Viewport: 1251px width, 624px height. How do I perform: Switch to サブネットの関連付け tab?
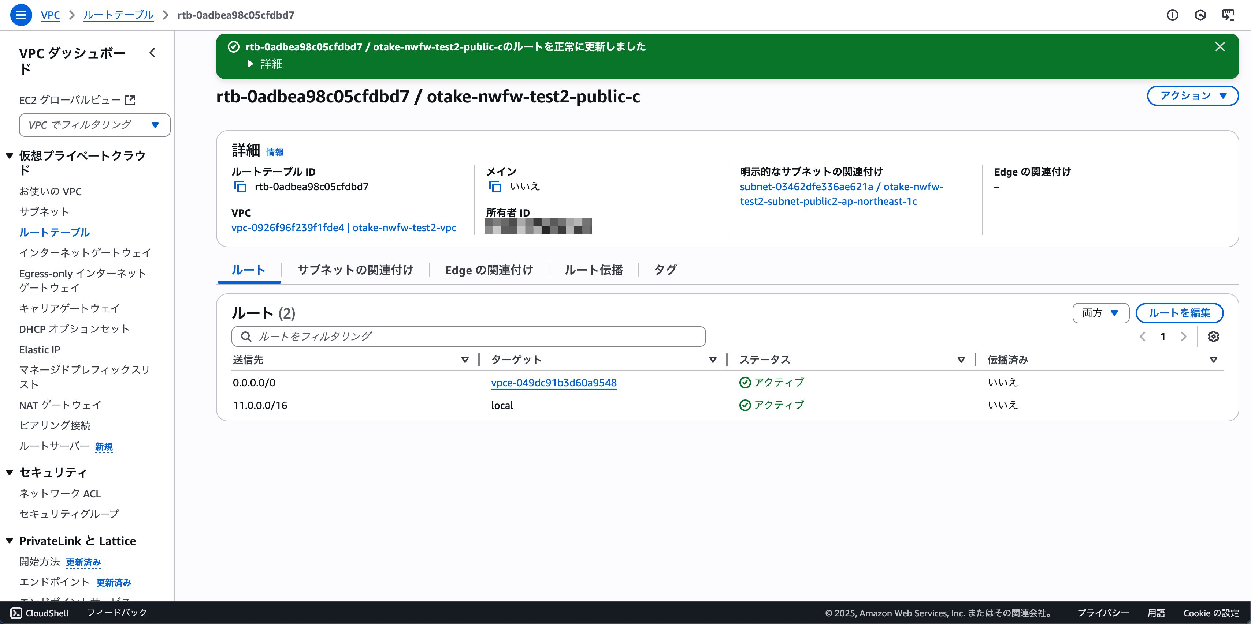(x=356, y=270)
